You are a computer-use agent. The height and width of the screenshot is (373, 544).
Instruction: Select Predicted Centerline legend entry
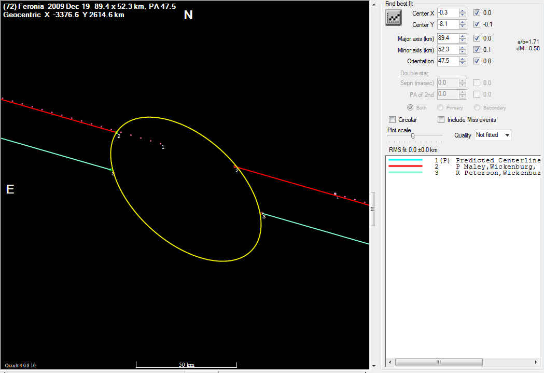click(464, 160)
